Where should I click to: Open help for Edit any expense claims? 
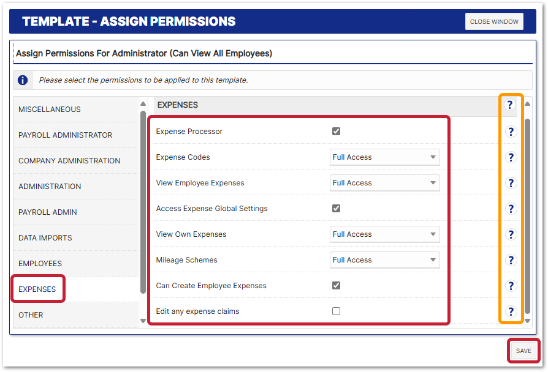point(511,311)
